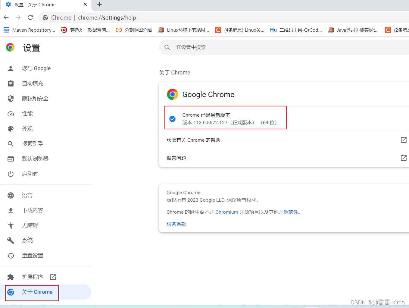Click the speedometer icon for 性能
Viewport: 409px width, 308px height.
coord(11,114)
